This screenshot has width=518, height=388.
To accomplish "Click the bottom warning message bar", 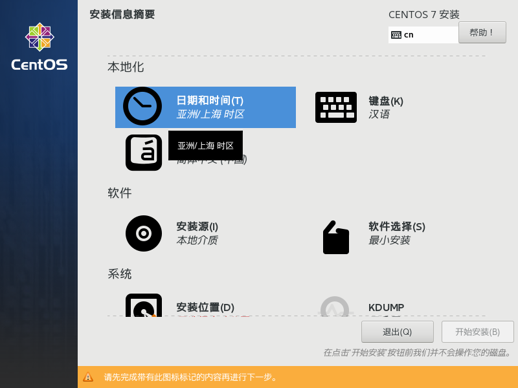I will (259, 376).
